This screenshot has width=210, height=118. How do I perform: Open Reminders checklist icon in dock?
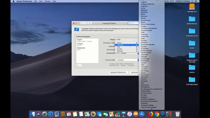point(81,114)
